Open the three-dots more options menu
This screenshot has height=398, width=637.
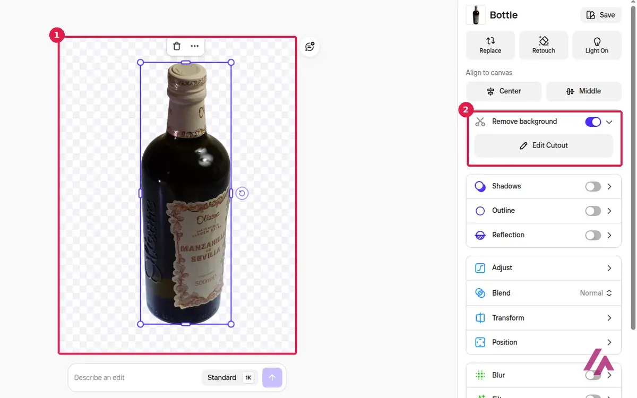[195, 46]
